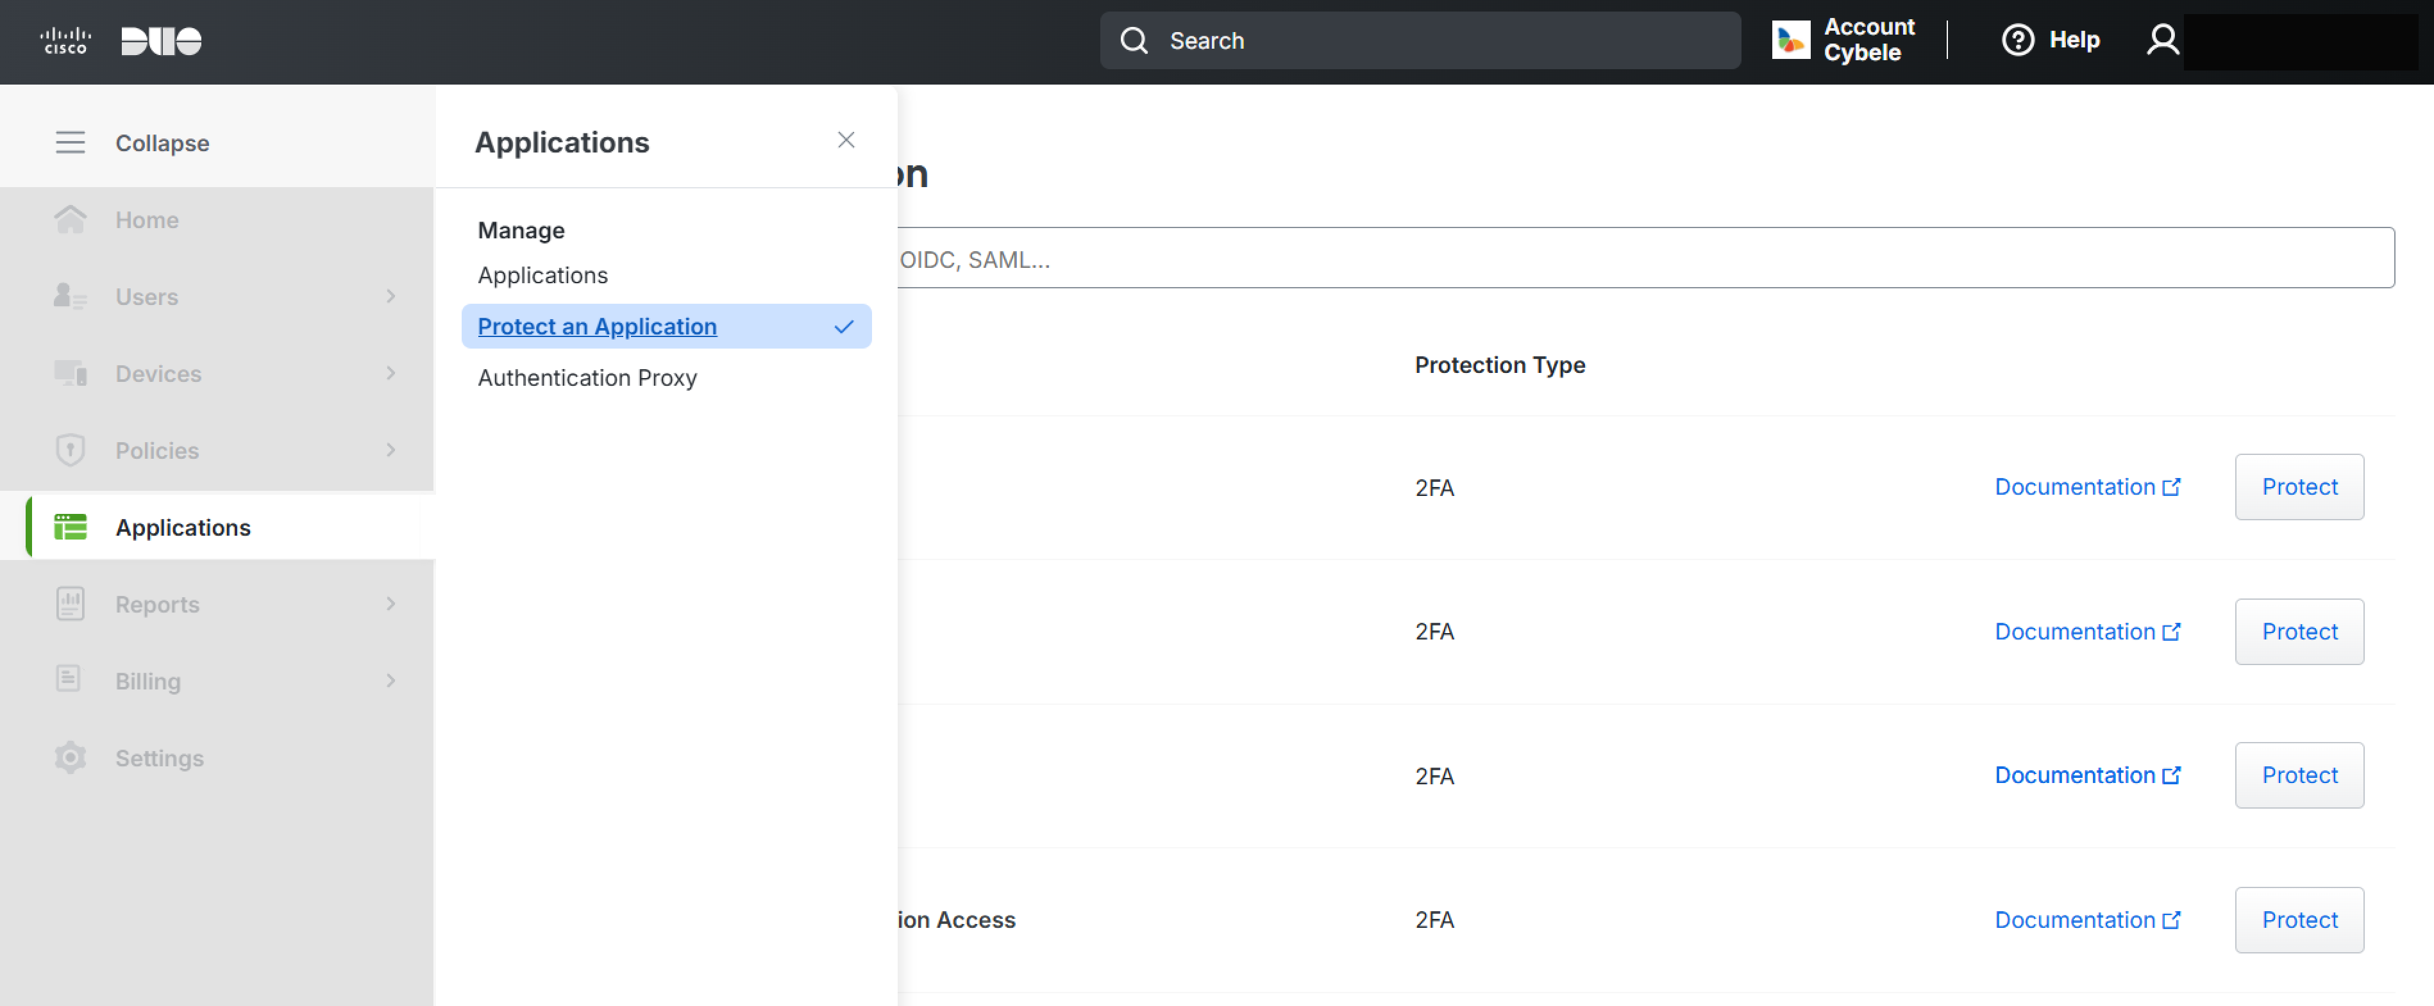Click the Policies shield icon
The image size is (2434, 1006).
pyautogui.click(x=70, y=450)
